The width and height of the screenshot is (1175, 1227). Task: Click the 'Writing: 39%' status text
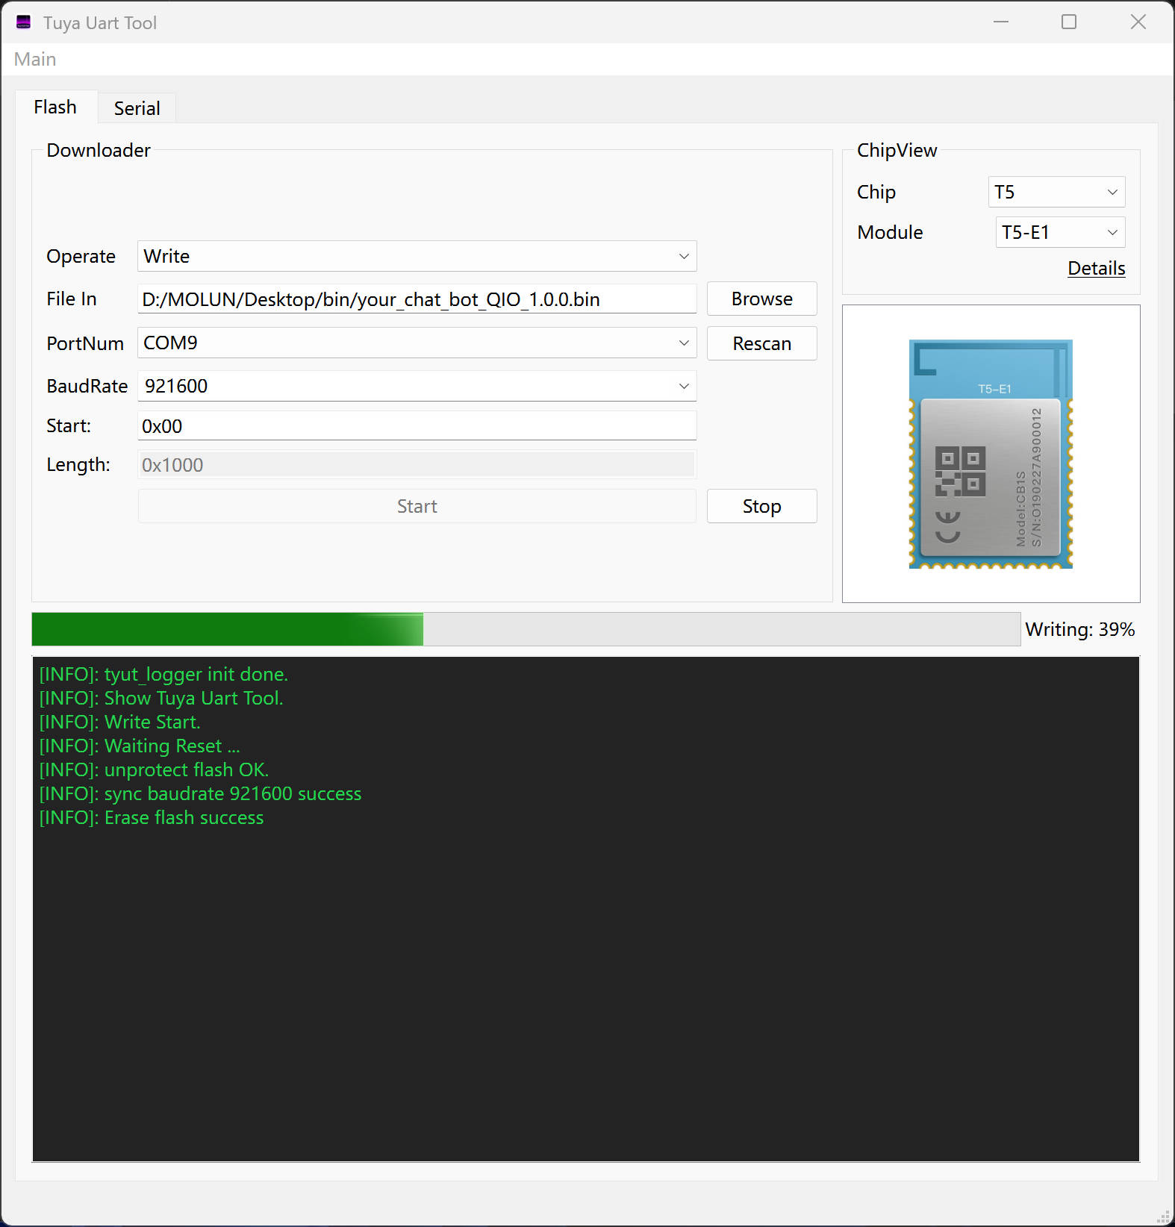pos(1080,629)
